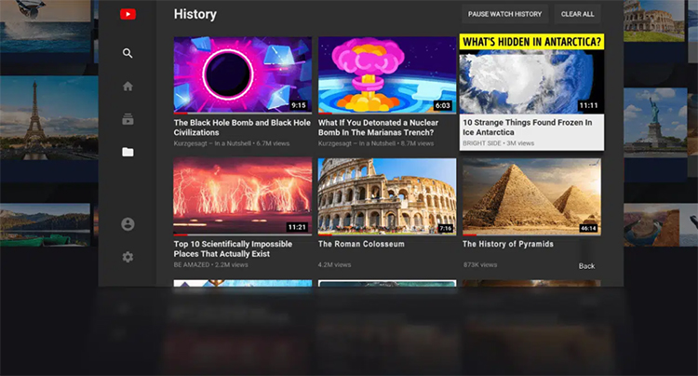Screen dimensions: 698x376
Task: Click the 11:11 duration badge
Action: click(588, 105)
